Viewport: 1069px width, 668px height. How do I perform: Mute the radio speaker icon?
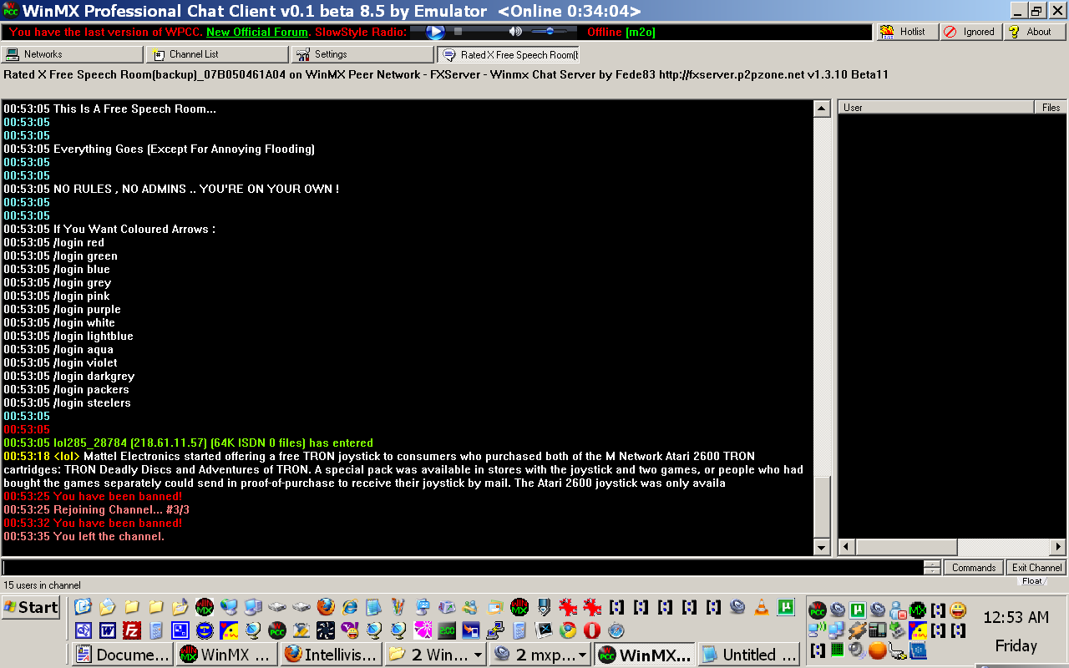515,32
